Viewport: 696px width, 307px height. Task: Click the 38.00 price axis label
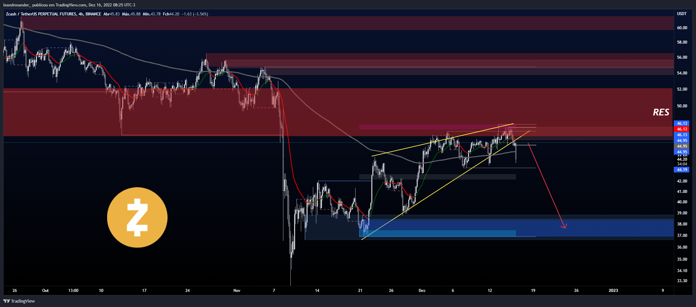coord(682,224)
